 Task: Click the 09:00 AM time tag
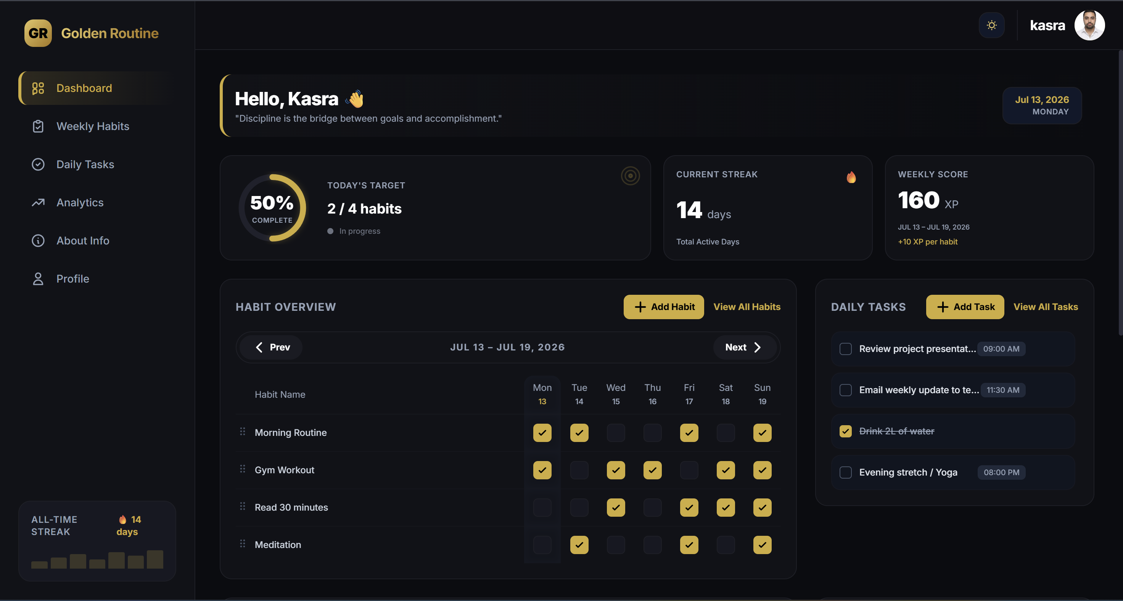[x=1001, y=349]
